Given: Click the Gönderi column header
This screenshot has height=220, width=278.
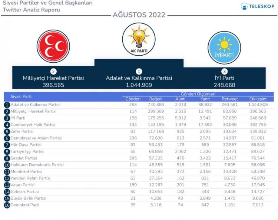Looking at the screenshot, I should coord(133,99).
